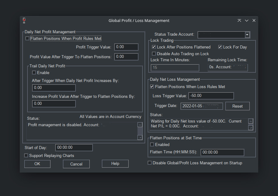Click the Cancel button

[x=76, y=164]
